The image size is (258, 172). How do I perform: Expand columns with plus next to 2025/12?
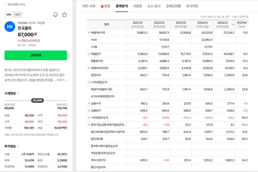[x=233, y=24]
